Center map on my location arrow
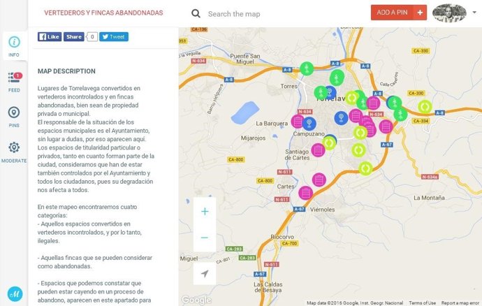Image resolution: width=482 pixels, height=306 pixels. [205, 274]
